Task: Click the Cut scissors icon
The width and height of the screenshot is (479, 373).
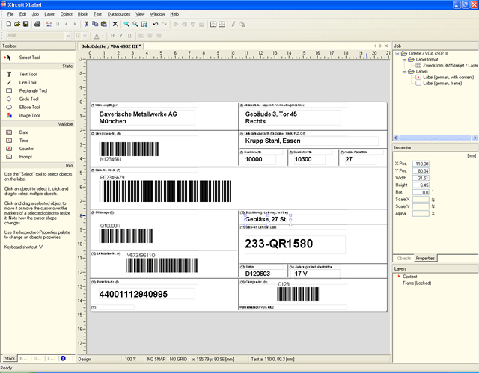Action: pos(87,24)
